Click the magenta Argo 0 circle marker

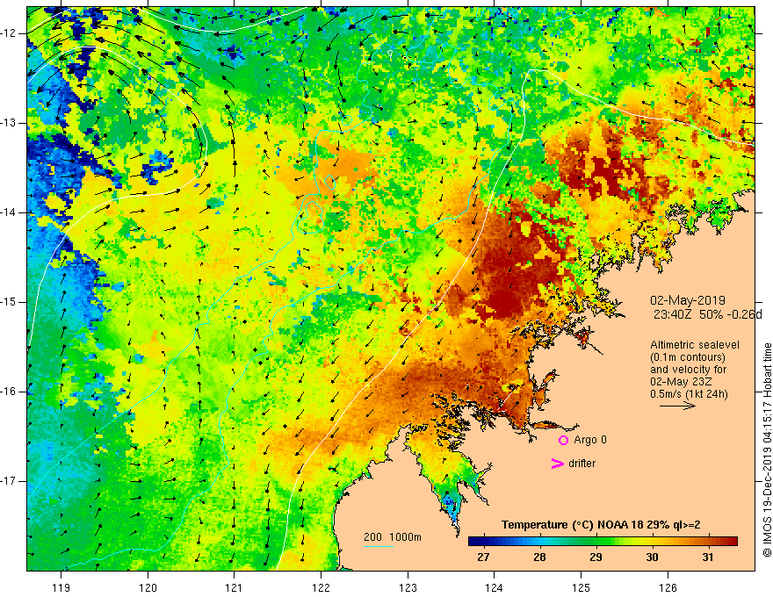tap(563, 441)
